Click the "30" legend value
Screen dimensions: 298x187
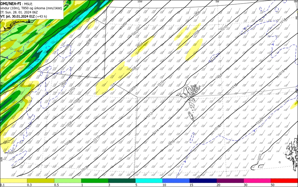[x=246, y=185]
